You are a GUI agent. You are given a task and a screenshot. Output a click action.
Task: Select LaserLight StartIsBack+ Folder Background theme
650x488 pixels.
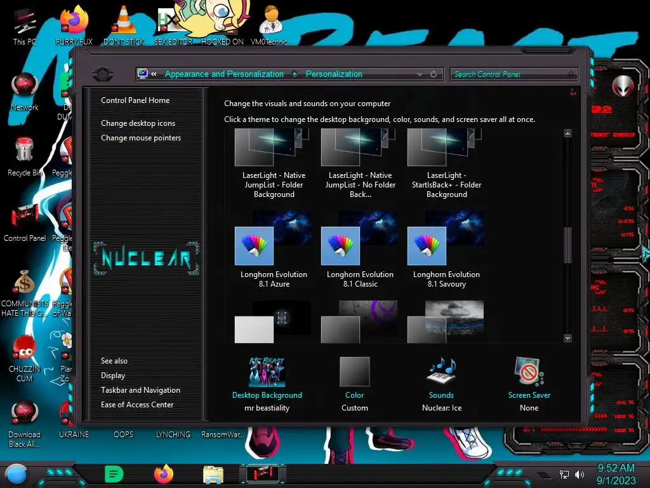pyautogui.click(x=446, y=163)
